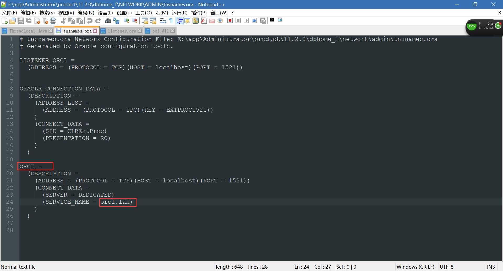Open the ? help menu
The image size is (503, 271).
click(232, 13)
